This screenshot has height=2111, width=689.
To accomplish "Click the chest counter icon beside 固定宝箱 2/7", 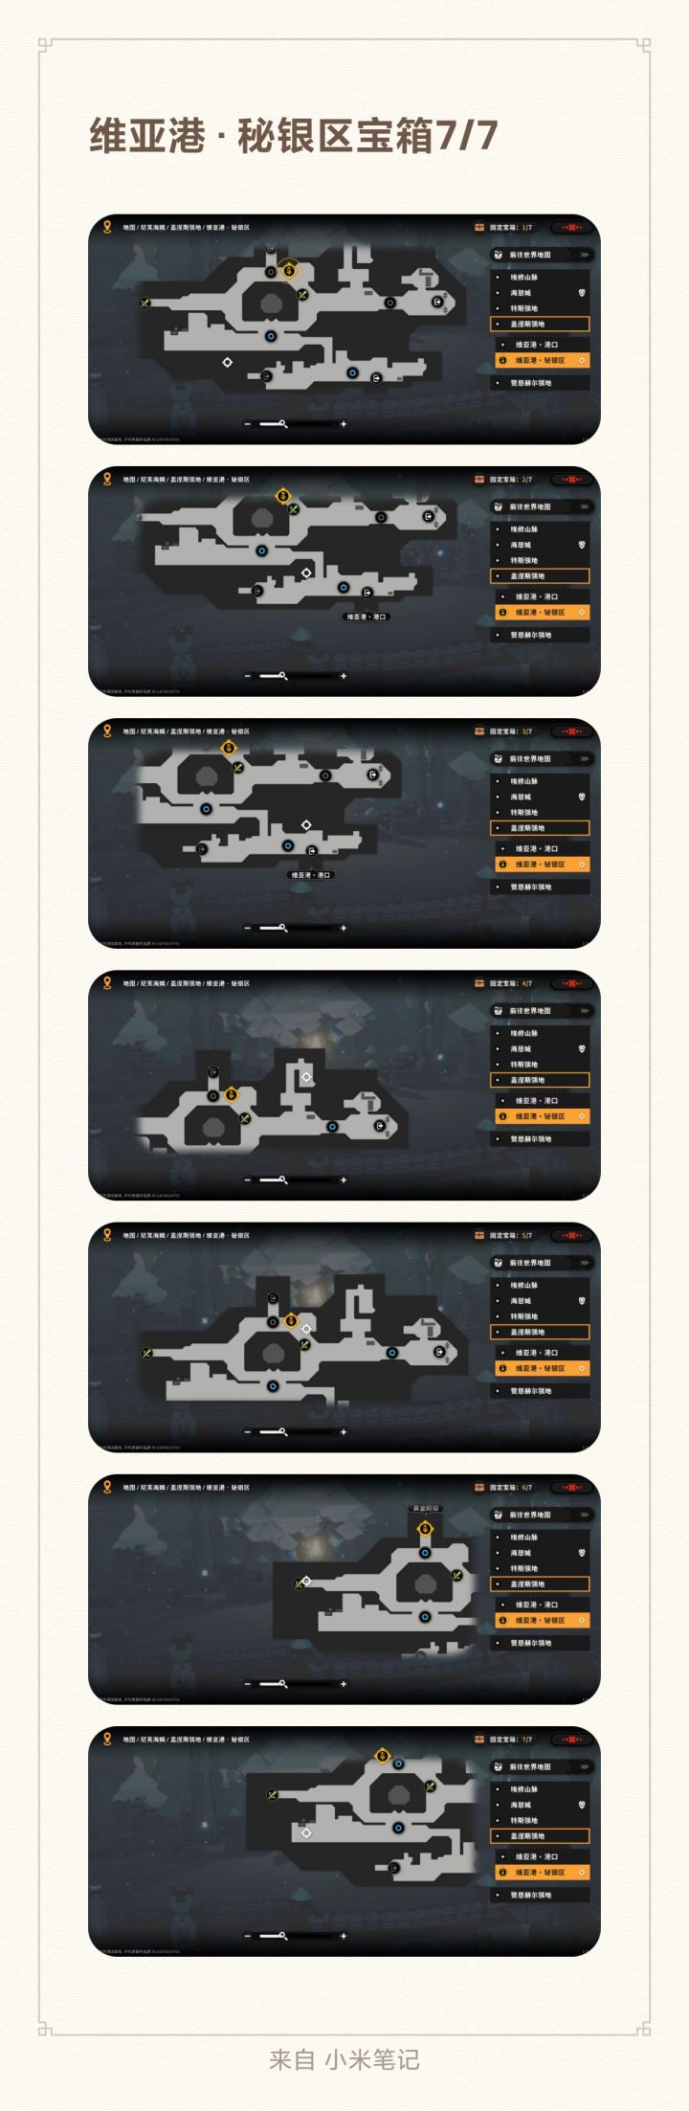I will click(479, 480).
